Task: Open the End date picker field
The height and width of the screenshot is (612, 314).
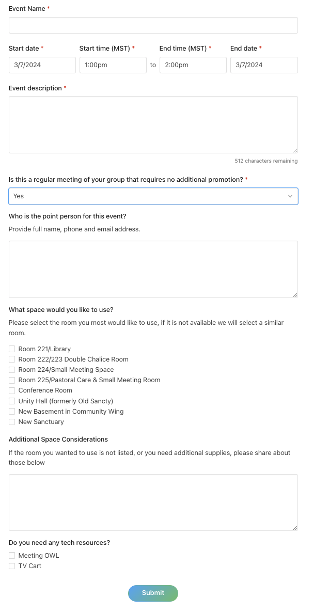Action: [264, 65]
